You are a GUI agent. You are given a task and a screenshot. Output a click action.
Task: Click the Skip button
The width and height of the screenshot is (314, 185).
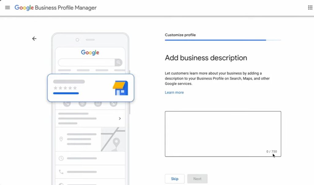[174, 179]
